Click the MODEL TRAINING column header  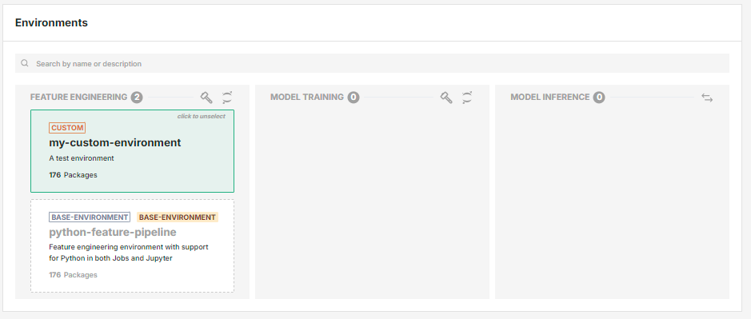point(307,98)
